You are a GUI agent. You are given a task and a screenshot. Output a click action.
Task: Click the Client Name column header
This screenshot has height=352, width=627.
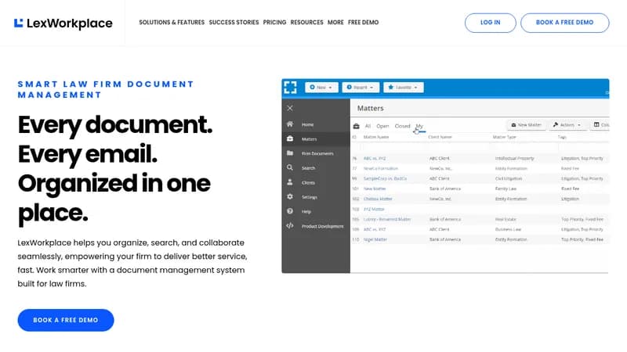pos(440,137)
